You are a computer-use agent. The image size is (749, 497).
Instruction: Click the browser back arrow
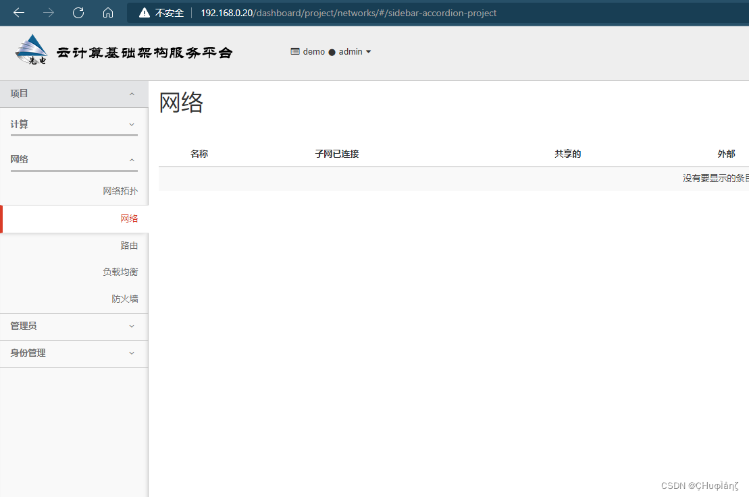(x=19, y=13)
